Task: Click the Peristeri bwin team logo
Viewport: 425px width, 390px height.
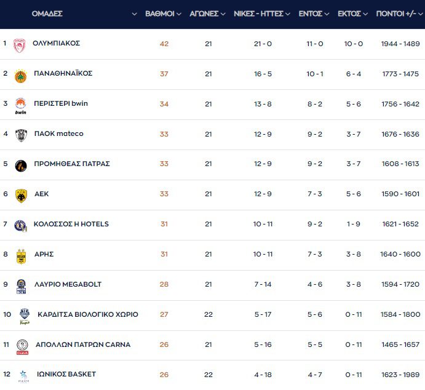Action: (x=20, y=105)
